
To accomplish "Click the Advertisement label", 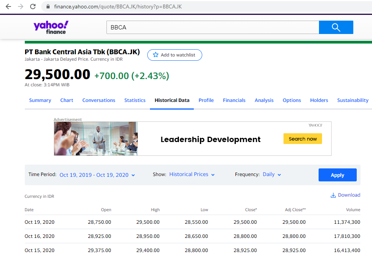I will tap(68, 120).
